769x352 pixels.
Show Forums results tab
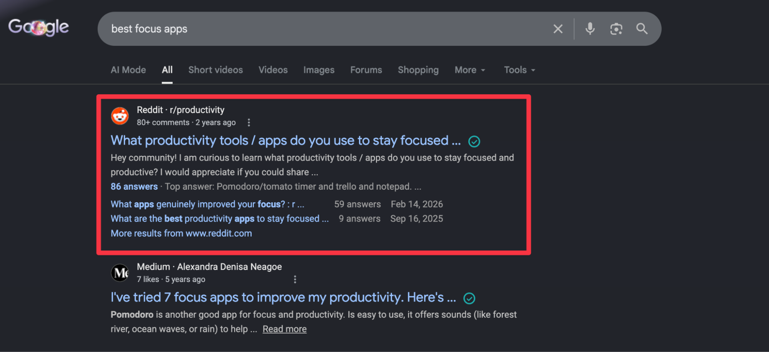click(366, 70)
